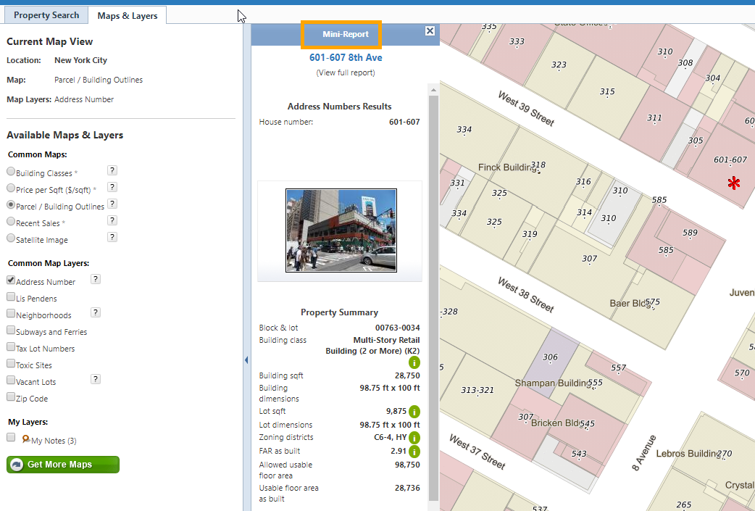Image resolution: width=755 pixels, height=511 pixels.
Task: Click the West 39 Street map label
Action: tap(526, 108)
